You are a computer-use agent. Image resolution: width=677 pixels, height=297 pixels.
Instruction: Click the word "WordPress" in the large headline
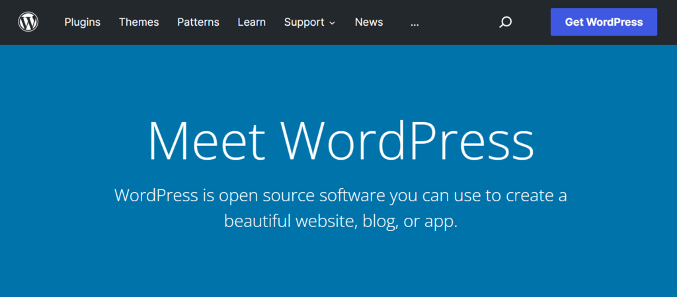407,141
